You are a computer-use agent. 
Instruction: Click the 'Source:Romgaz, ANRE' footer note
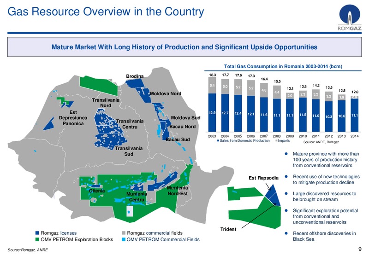pos(28,250)
